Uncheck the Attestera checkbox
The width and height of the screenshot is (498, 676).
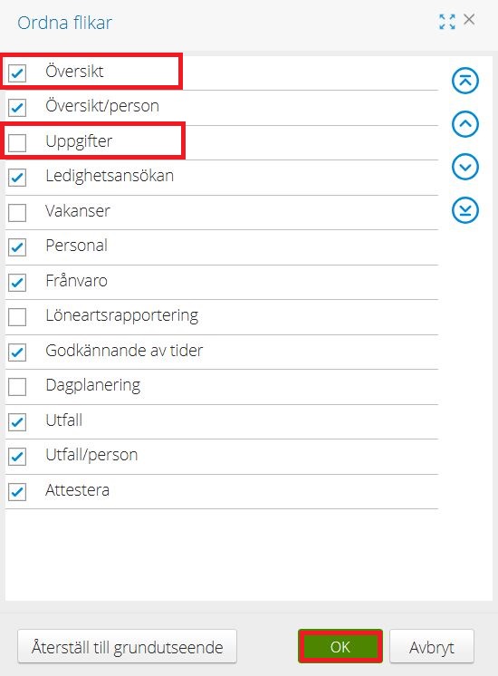(x=17, y=491)
